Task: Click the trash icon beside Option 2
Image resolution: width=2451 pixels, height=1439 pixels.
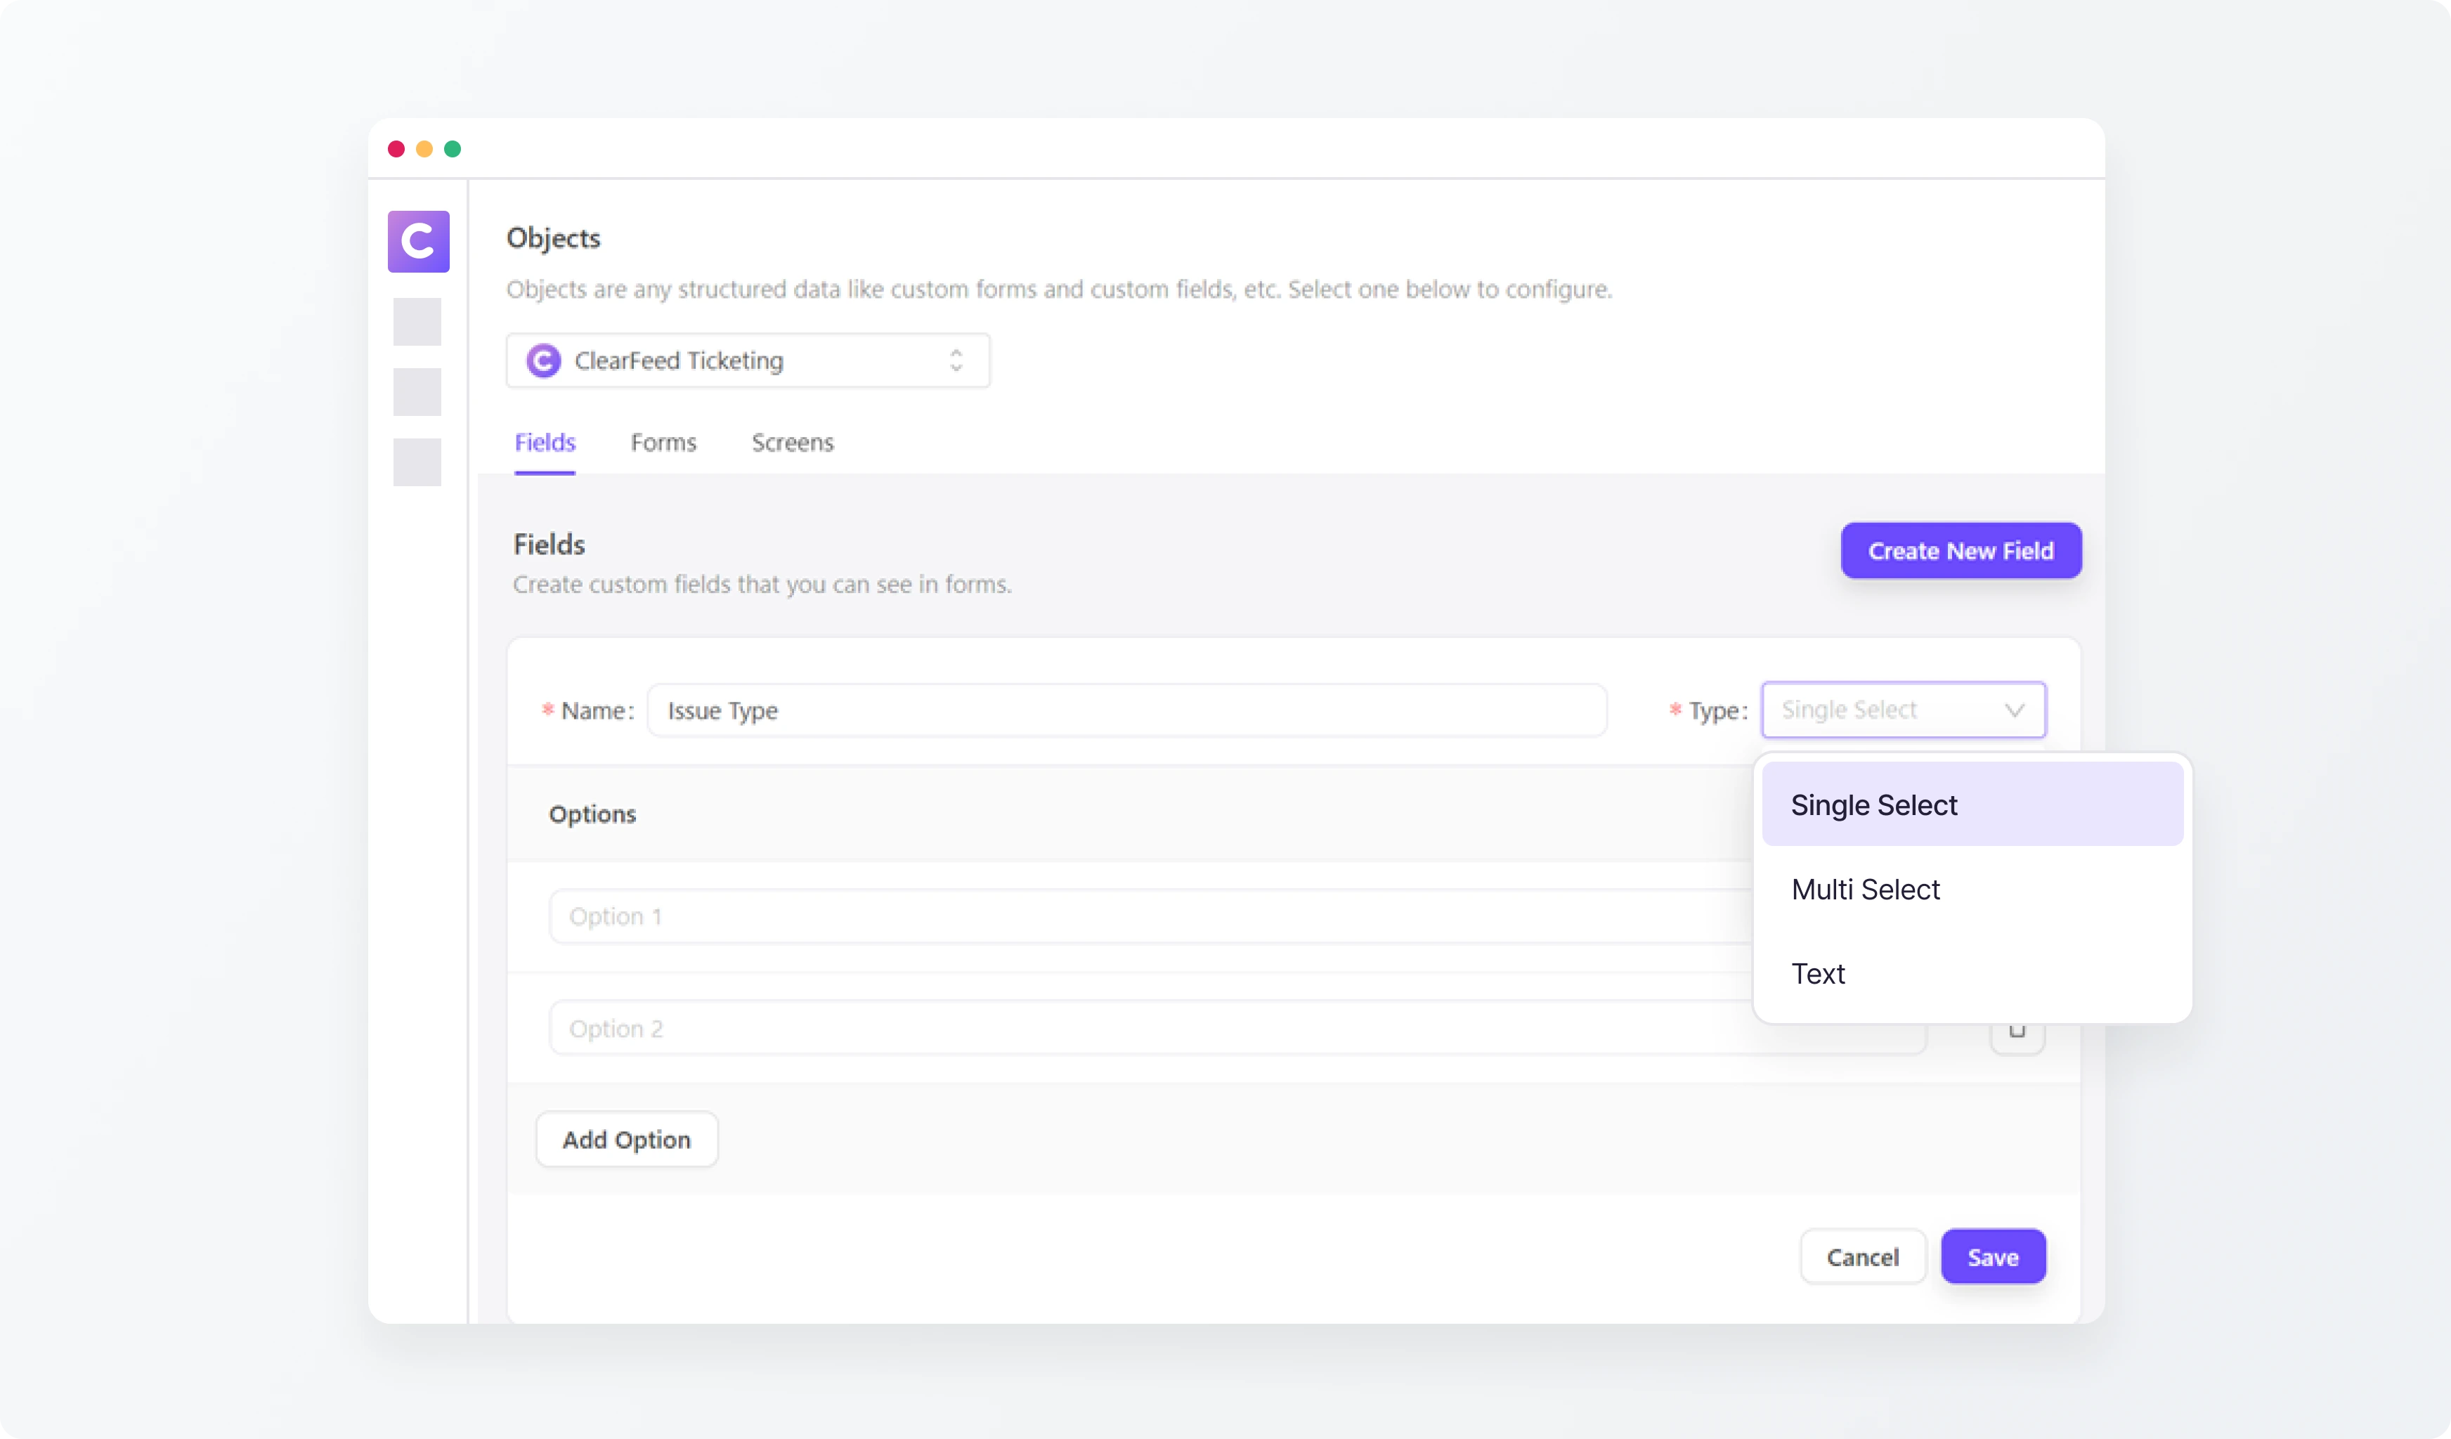Action: pyautogui.click(x=2017, y=1033)
